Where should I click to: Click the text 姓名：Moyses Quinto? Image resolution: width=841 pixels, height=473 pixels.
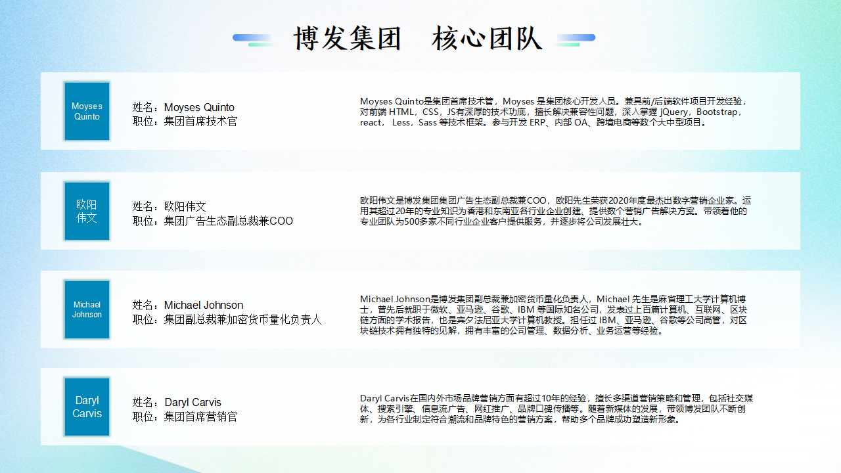pos(183,107)
